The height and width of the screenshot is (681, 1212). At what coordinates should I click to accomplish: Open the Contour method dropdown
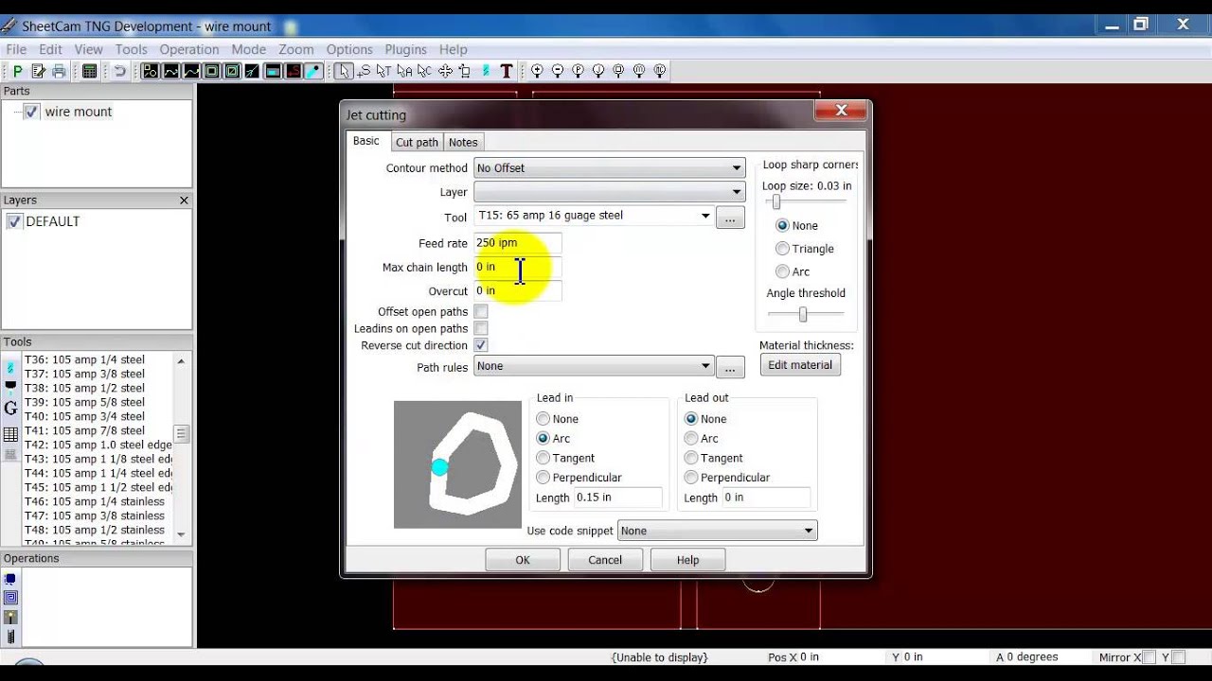coord(610,168)
